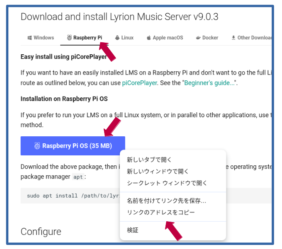Select リンクのアドレスをコピー in the context menu
Viewport: 282px width, 249px height.
(x=160, y=213)
